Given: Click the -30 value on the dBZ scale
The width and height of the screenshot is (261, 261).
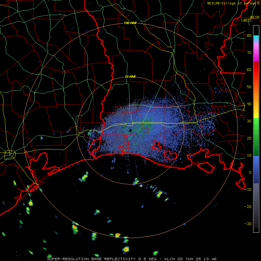Looking at the screenshot, I should point(248,224).
